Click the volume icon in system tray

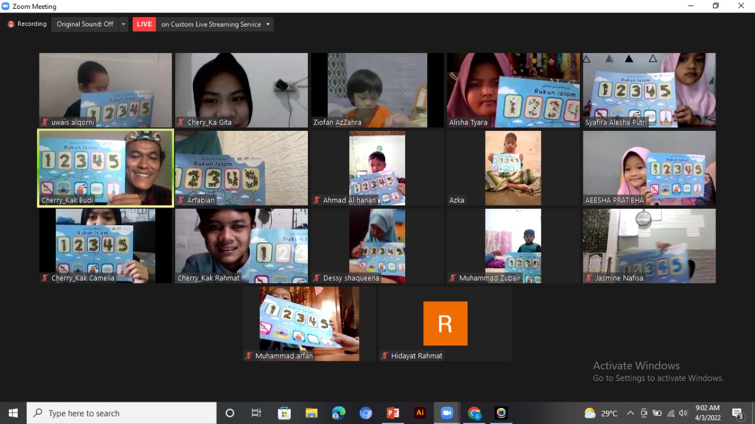(x=683, y=413)
